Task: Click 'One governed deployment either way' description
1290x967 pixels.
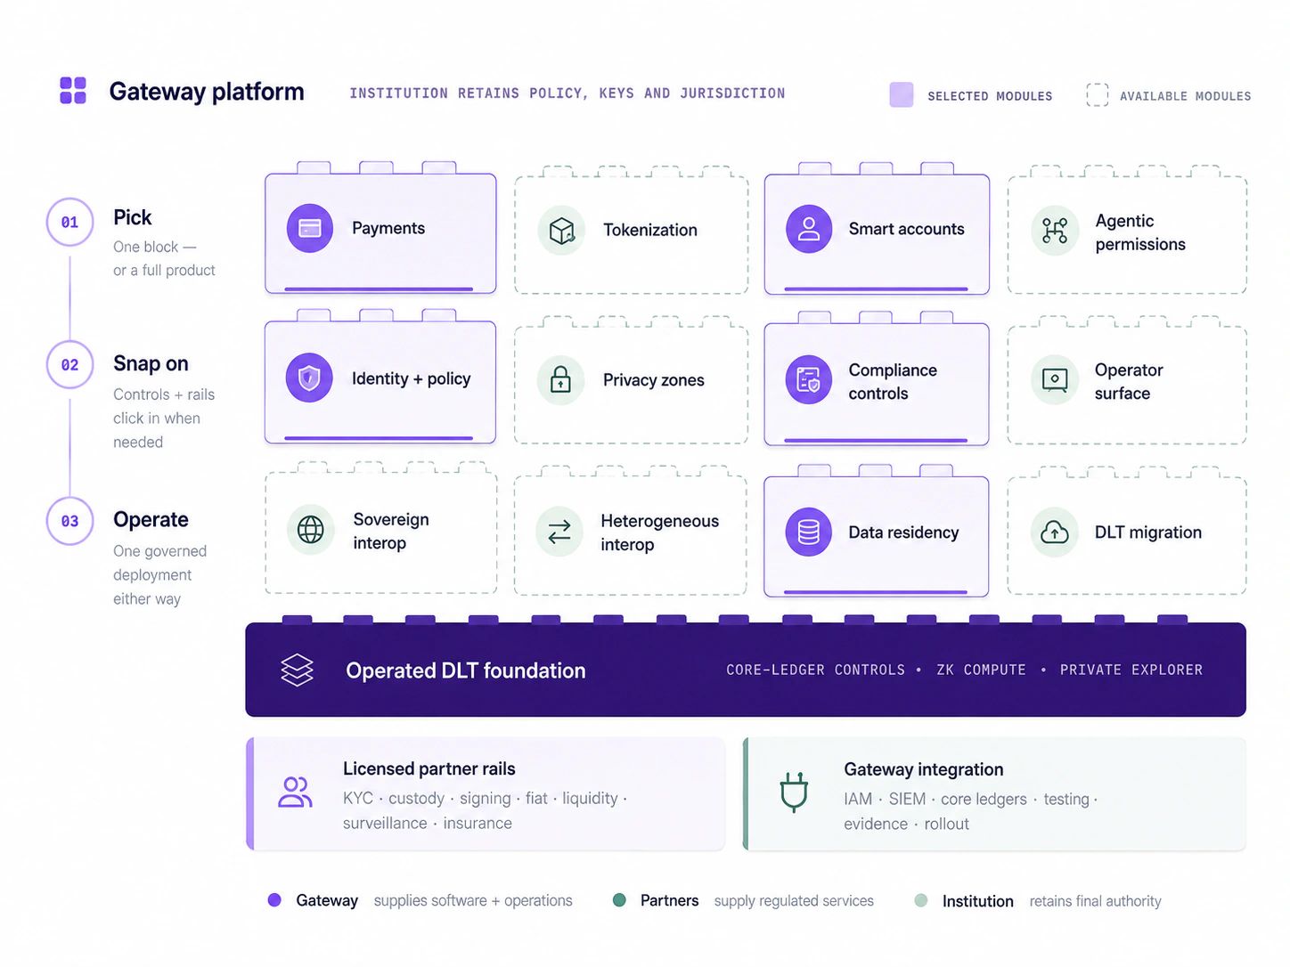Action: coord(159,575)
